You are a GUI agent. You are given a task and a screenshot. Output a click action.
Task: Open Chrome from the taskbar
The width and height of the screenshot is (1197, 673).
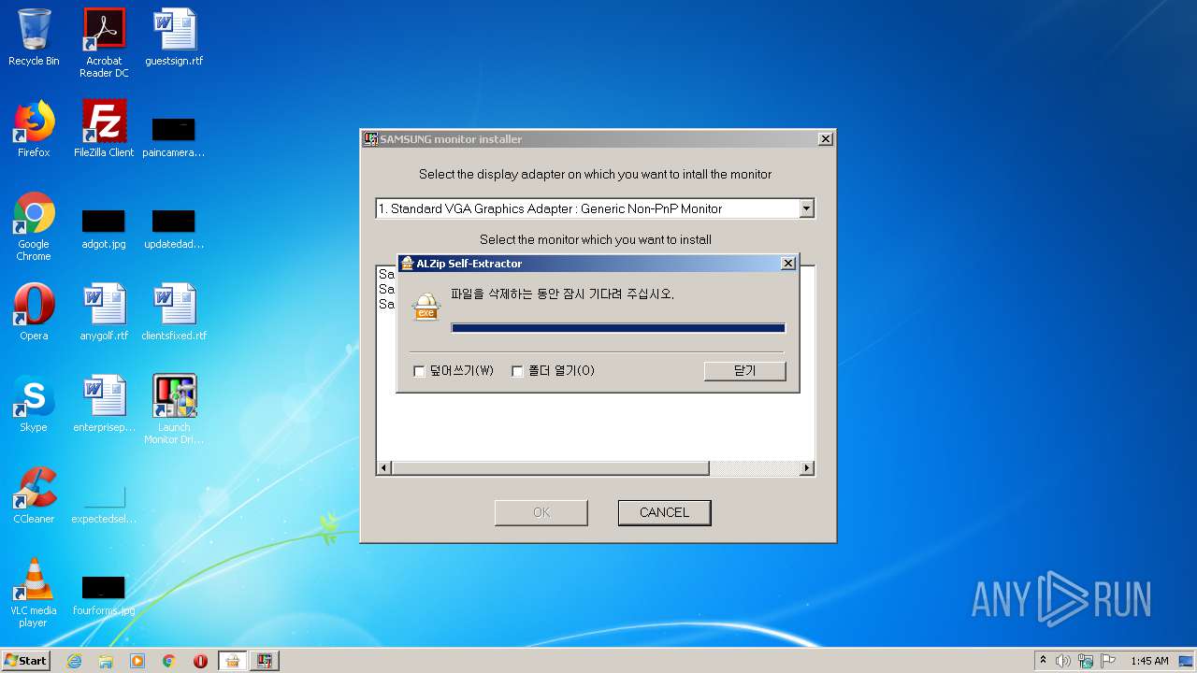pos(169,661)
